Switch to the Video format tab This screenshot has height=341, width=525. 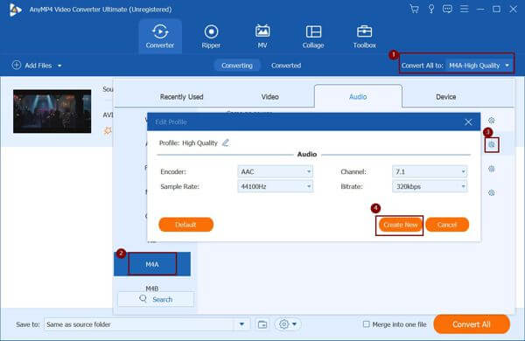(x=269, y=97)
